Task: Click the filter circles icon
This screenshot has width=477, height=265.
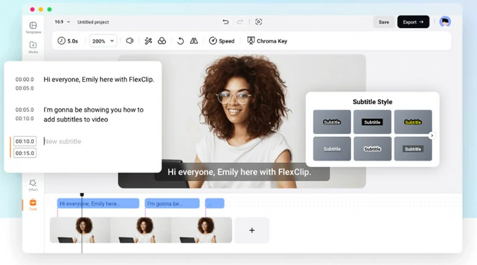Action: [x=162, y=41]
